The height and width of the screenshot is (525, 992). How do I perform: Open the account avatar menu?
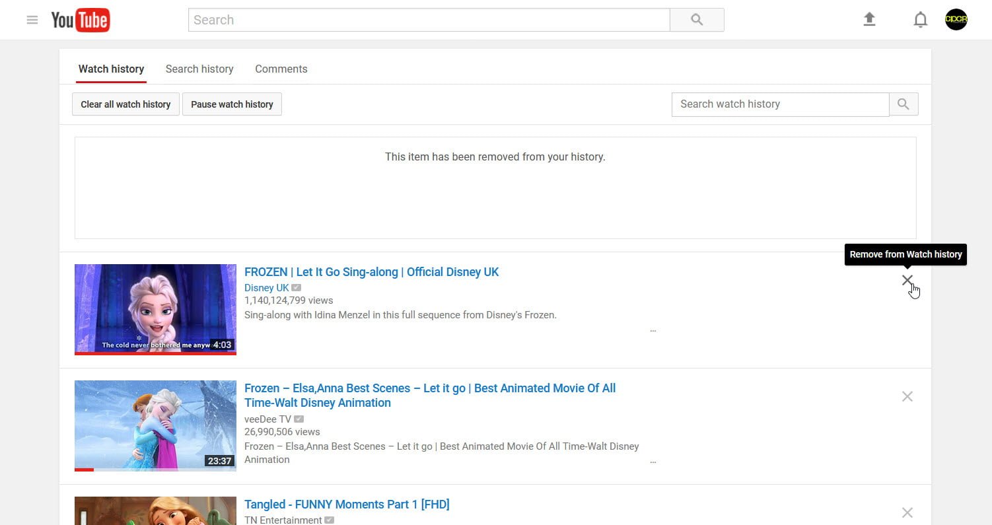956,20
